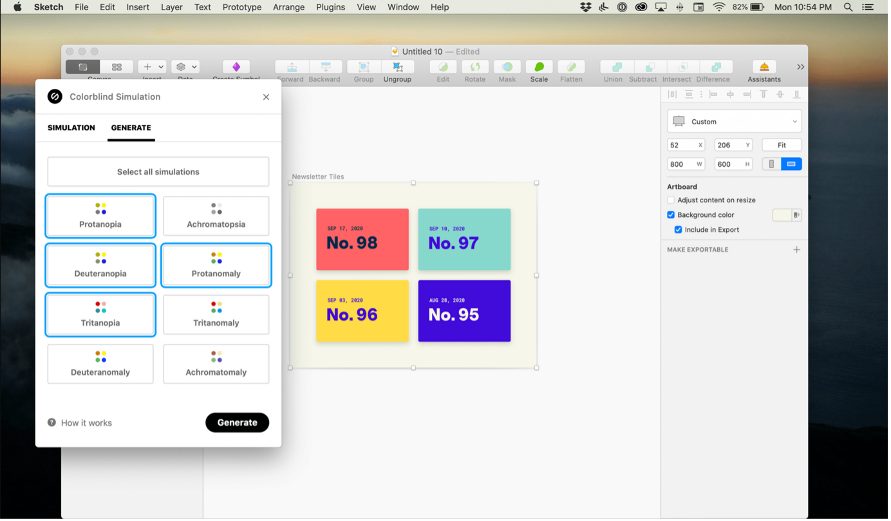
Task: Select the red No. 98 tile
Action: point(364,240)
